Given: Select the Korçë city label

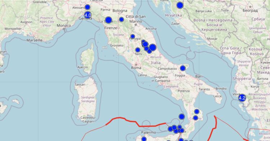Looking at the screenshot, I should tap(255, 87).
